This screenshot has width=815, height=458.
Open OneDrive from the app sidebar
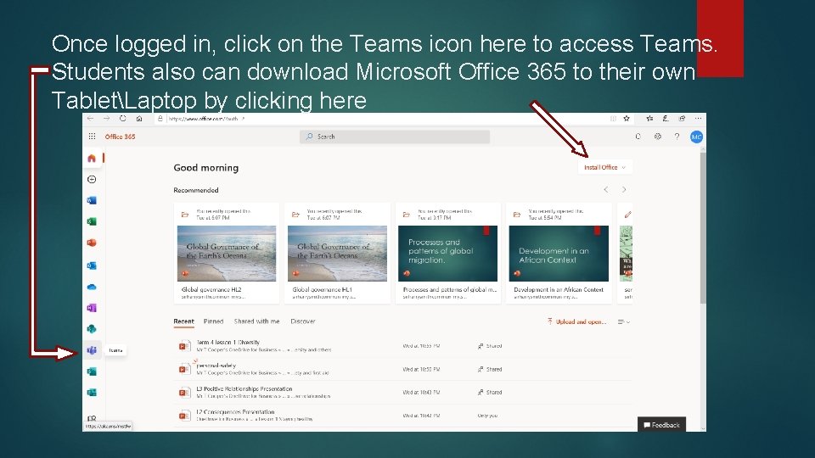coord(92,287)
